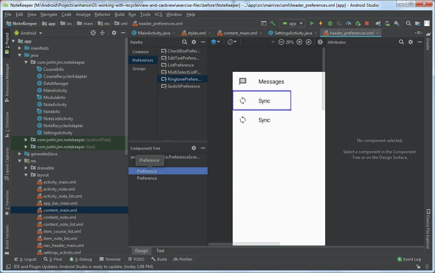Click the design surface vertical scrollbar
Screen dimensions: 435x273
click(x=324, y=79)
